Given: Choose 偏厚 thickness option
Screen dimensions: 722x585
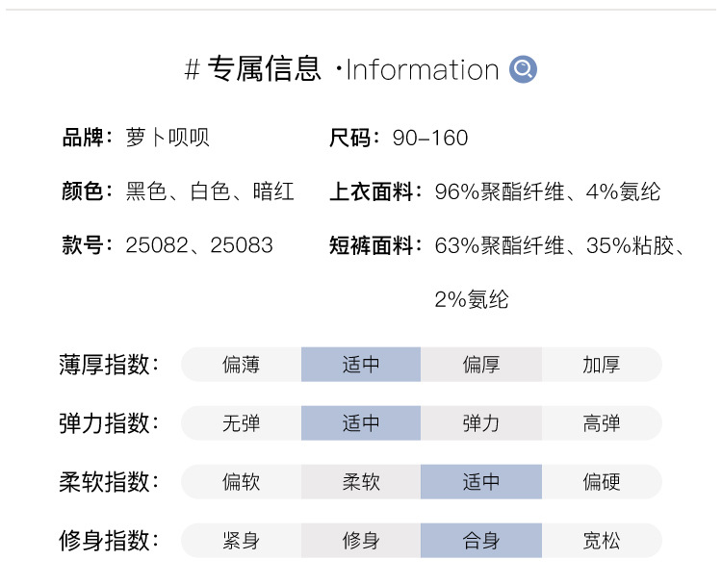Looking at the screenshot, I should pos(481,365).
